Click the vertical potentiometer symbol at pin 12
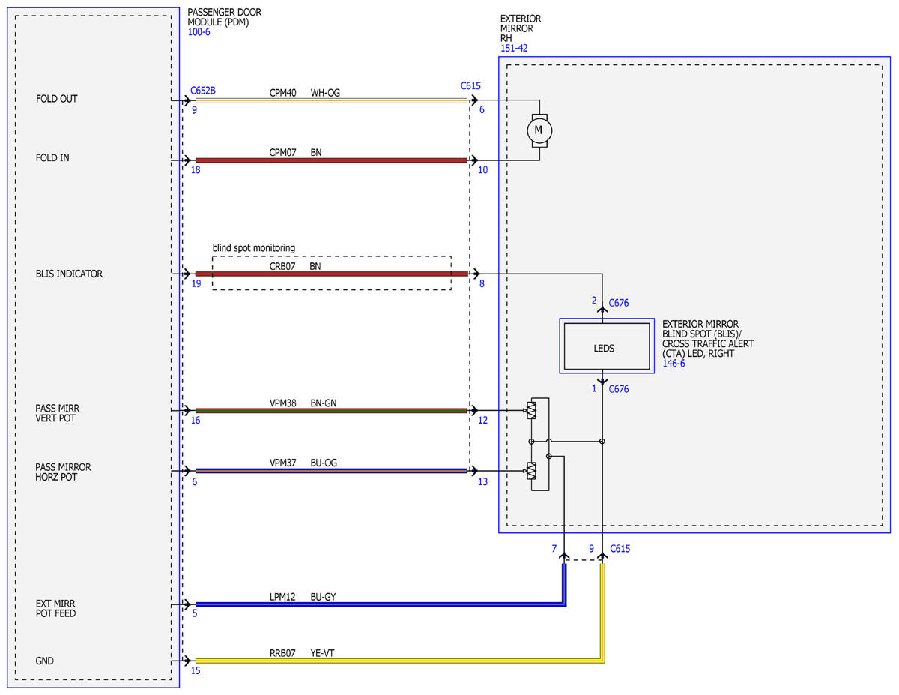 tap(531, 410)
